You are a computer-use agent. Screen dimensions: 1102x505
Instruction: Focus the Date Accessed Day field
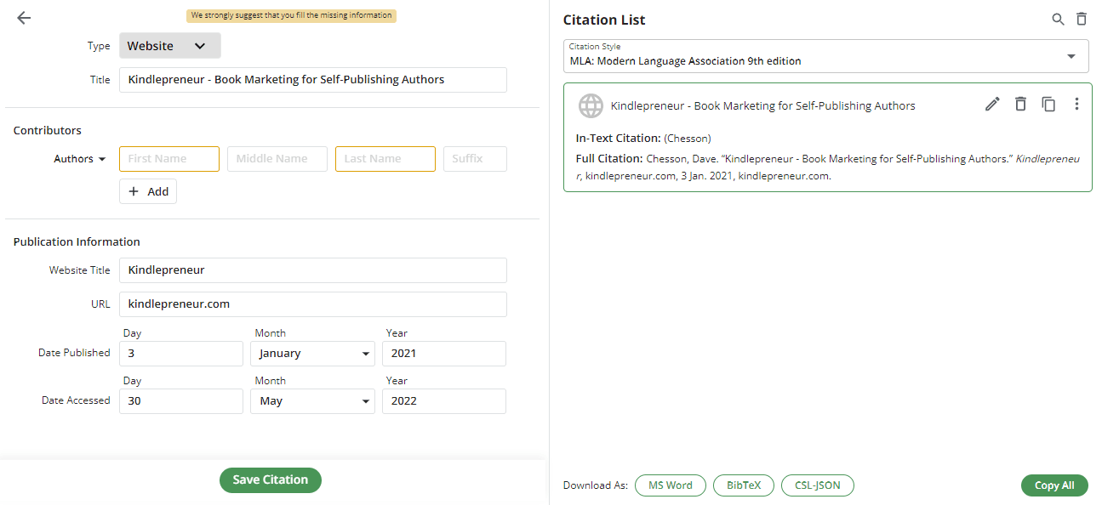[x=181, y=401]
